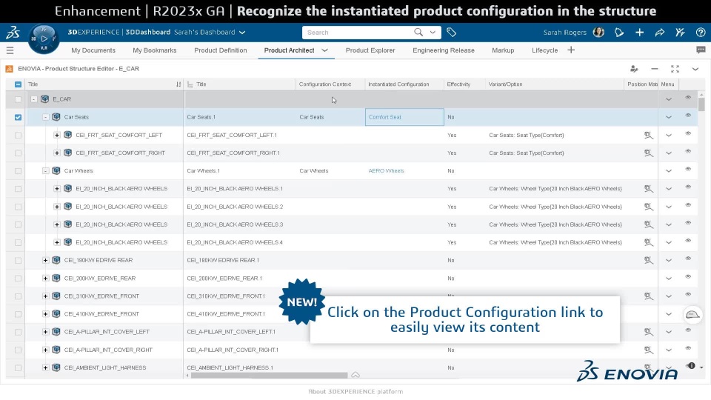The height and width of the screenshot is (400, 711).
Task: Open the collaboration tools icon in the top bar
Action: (x=680, y=32)
